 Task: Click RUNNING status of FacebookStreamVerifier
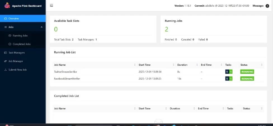point(247,79)
